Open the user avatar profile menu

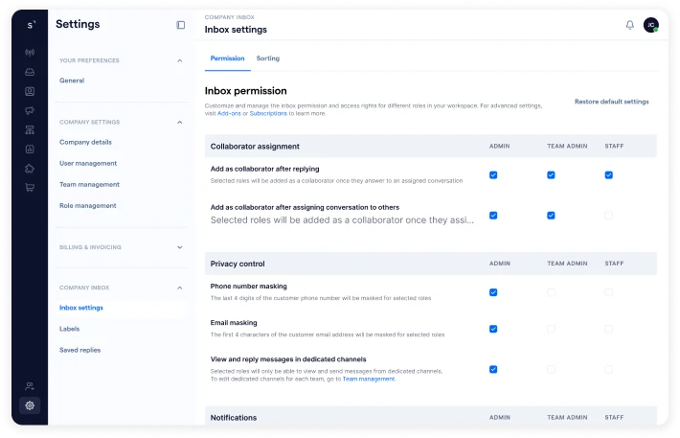[650, 25]
